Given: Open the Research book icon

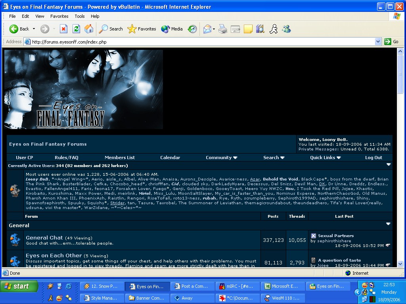Looking at the screenshot, I should [x=260, y=28].
